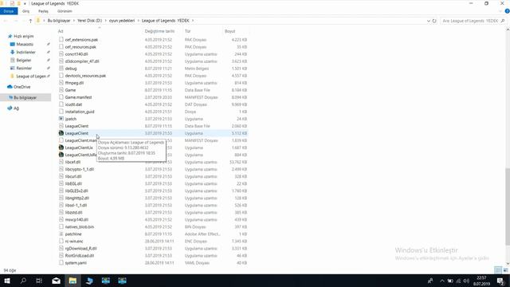Screen dimensions: 510x287
Task: Select the file cef_extensions.pak
Action: pyautogui.click(x=81, y=40)
